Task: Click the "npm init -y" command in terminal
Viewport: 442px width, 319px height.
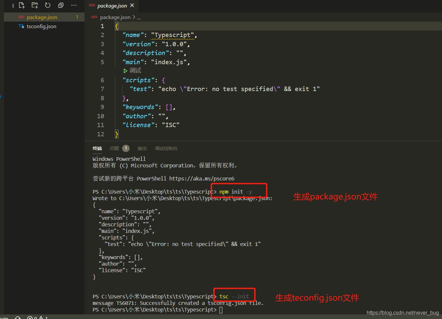Action: pos(236,192)
